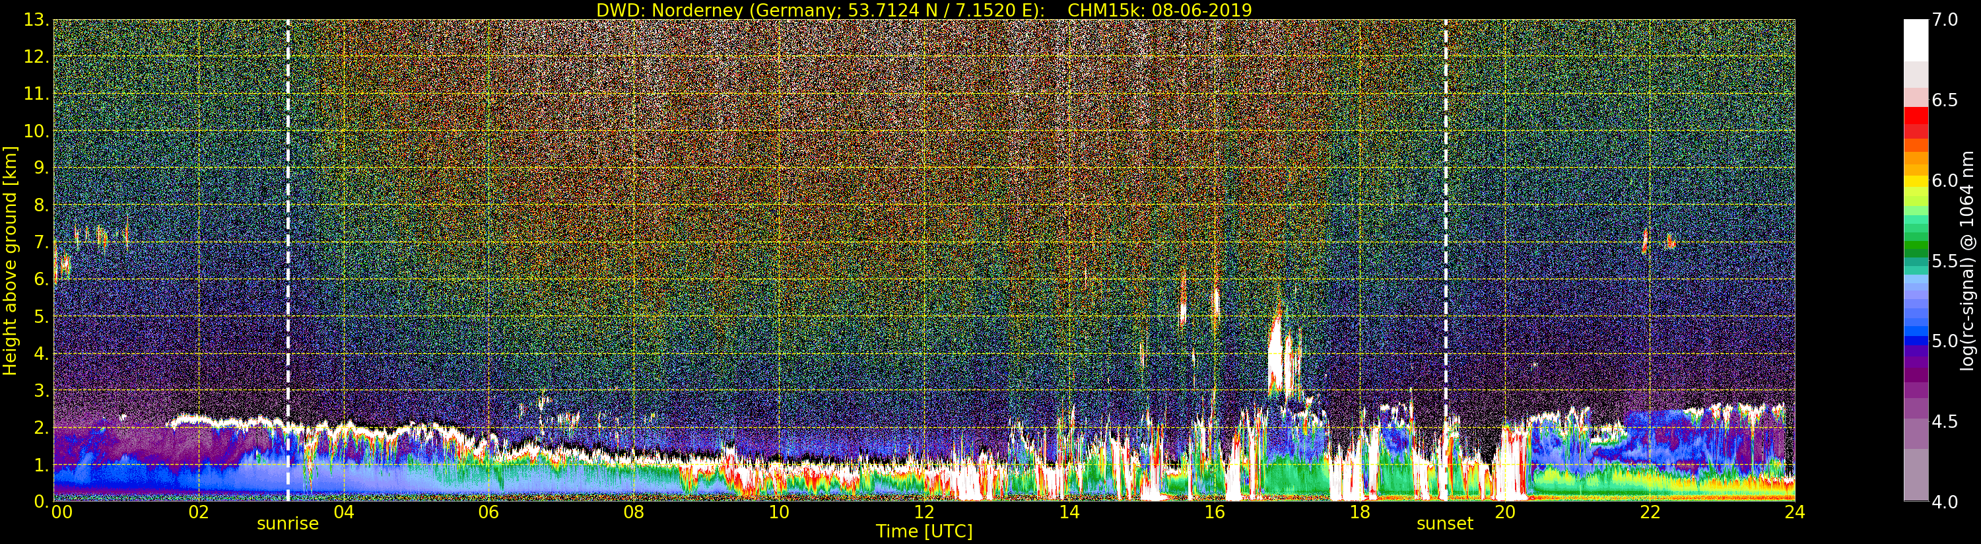Viewport: 1981px width, 544px height.
Task: Click the colorbar tick label '4.5'
Action: (1945, 422)
